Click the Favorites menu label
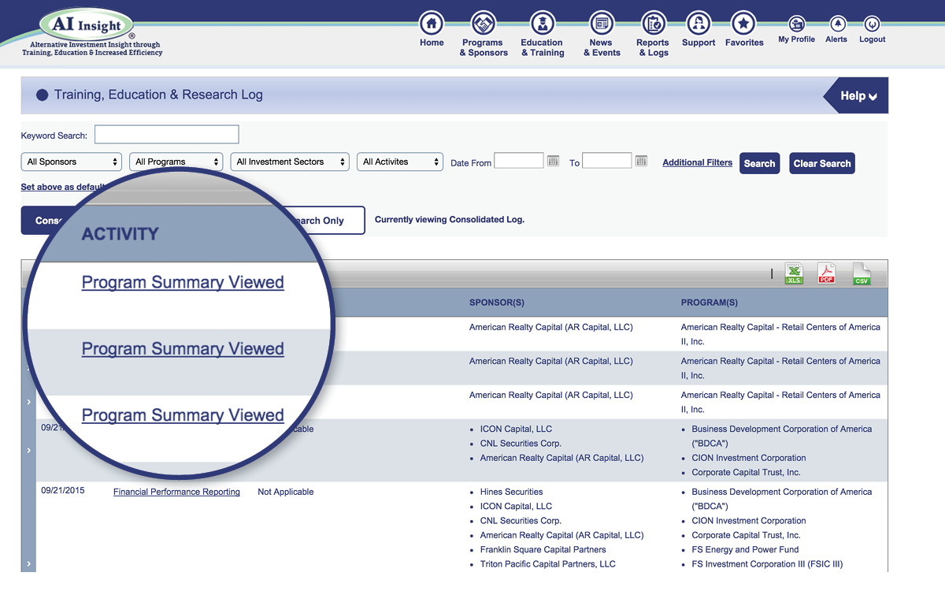 point(744,43)
